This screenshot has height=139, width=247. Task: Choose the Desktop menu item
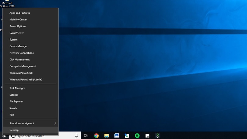pyautogui.click(x=30, y=130)
